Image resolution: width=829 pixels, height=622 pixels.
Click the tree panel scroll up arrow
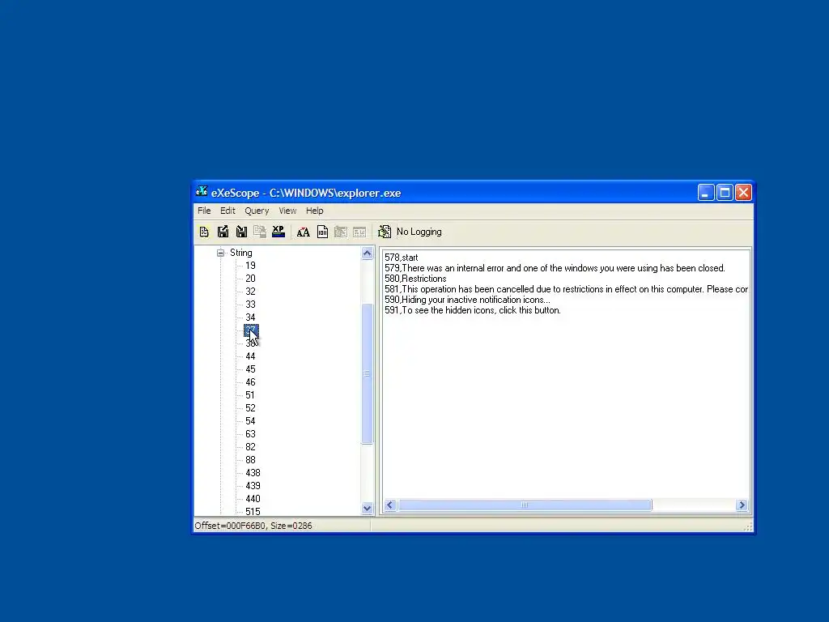(x=367, y=253)
